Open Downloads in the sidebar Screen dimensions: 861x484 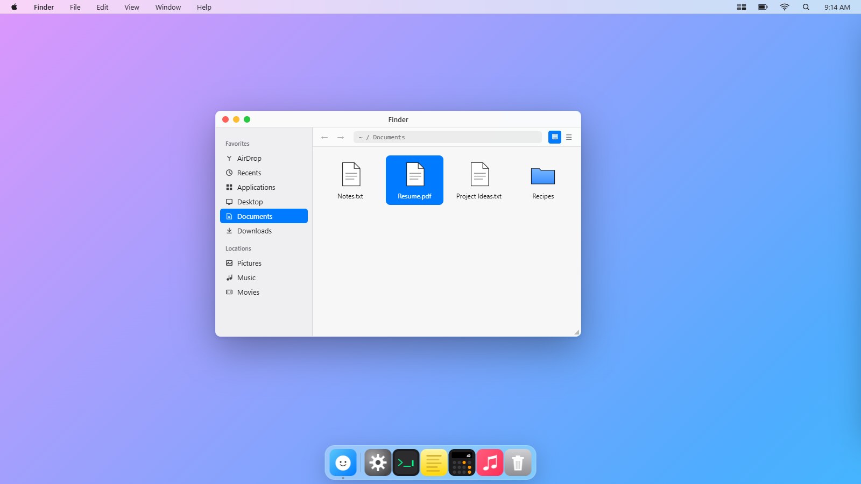pyautogui.click(x=264, y=231)
